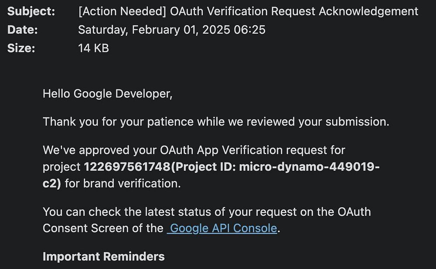The image size is (436, 269).
Task: Click the 06:25 timestamp
Action: [252, 30]
